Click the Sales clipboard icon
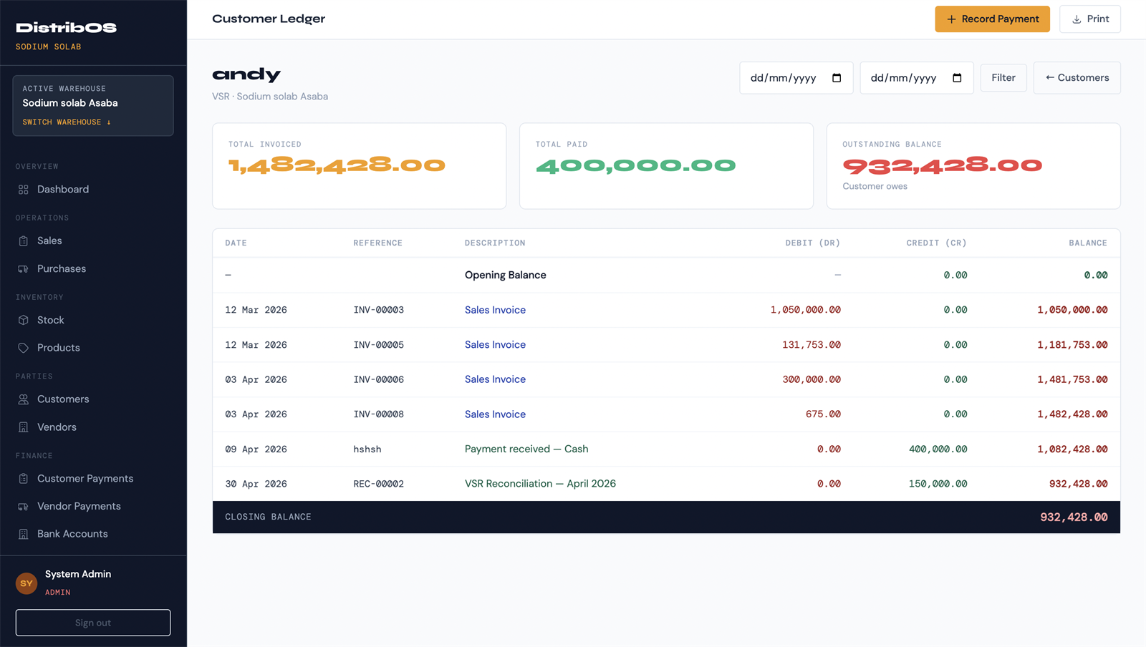The image size is (1146, 647). coord(24,241)
